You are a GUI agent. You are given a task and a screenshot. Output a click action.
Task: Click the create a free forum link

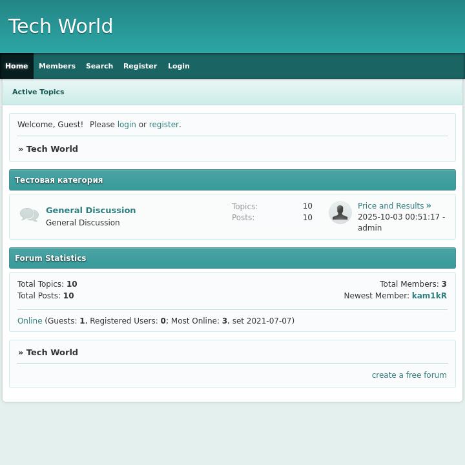click(409, 375)
